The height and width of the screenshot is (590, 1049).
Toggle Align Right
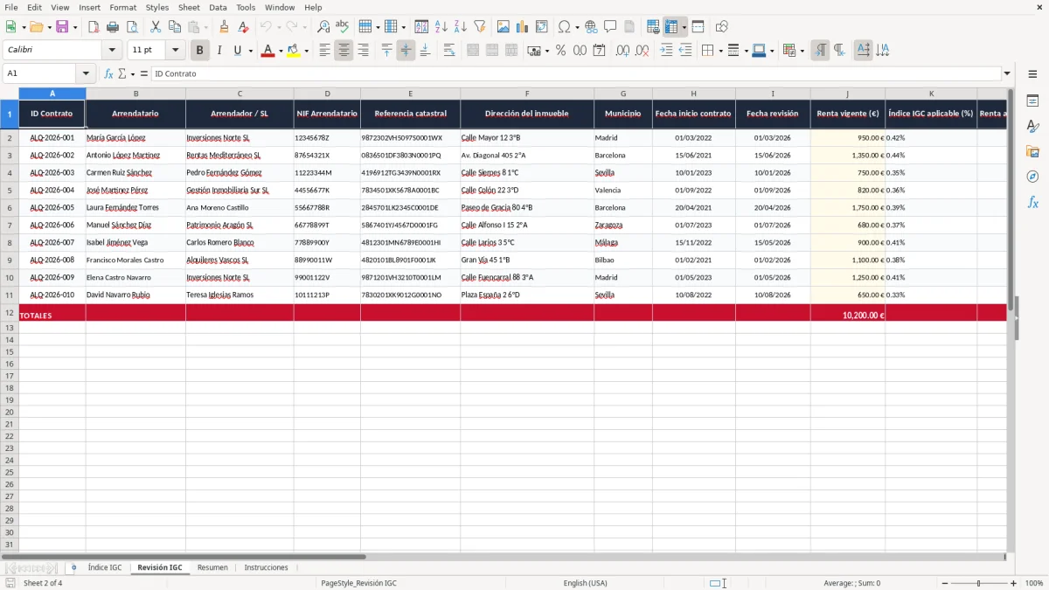point(363,51)
